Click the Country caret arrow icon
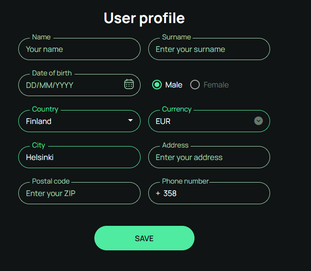This screenshot has width=311, height=271. (130, 120)
